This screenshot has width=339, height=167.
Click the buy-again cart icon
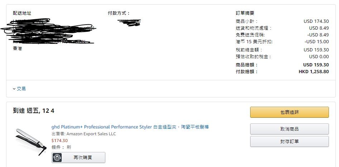point(57,157)
